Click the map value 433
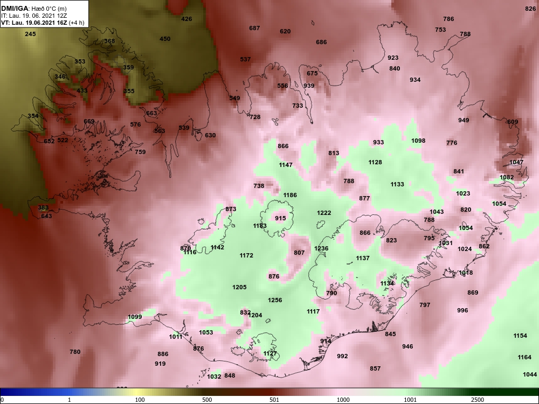 (82, 90)
